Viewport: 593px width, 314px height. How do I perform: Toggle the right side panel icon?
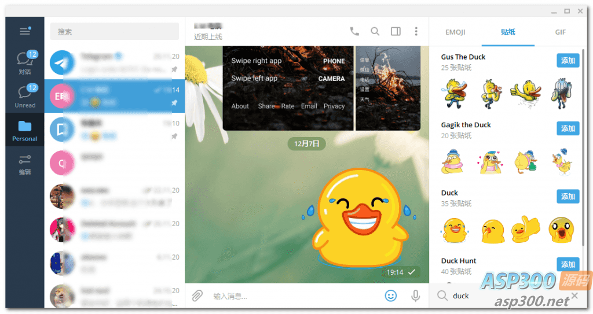[396, 31]
